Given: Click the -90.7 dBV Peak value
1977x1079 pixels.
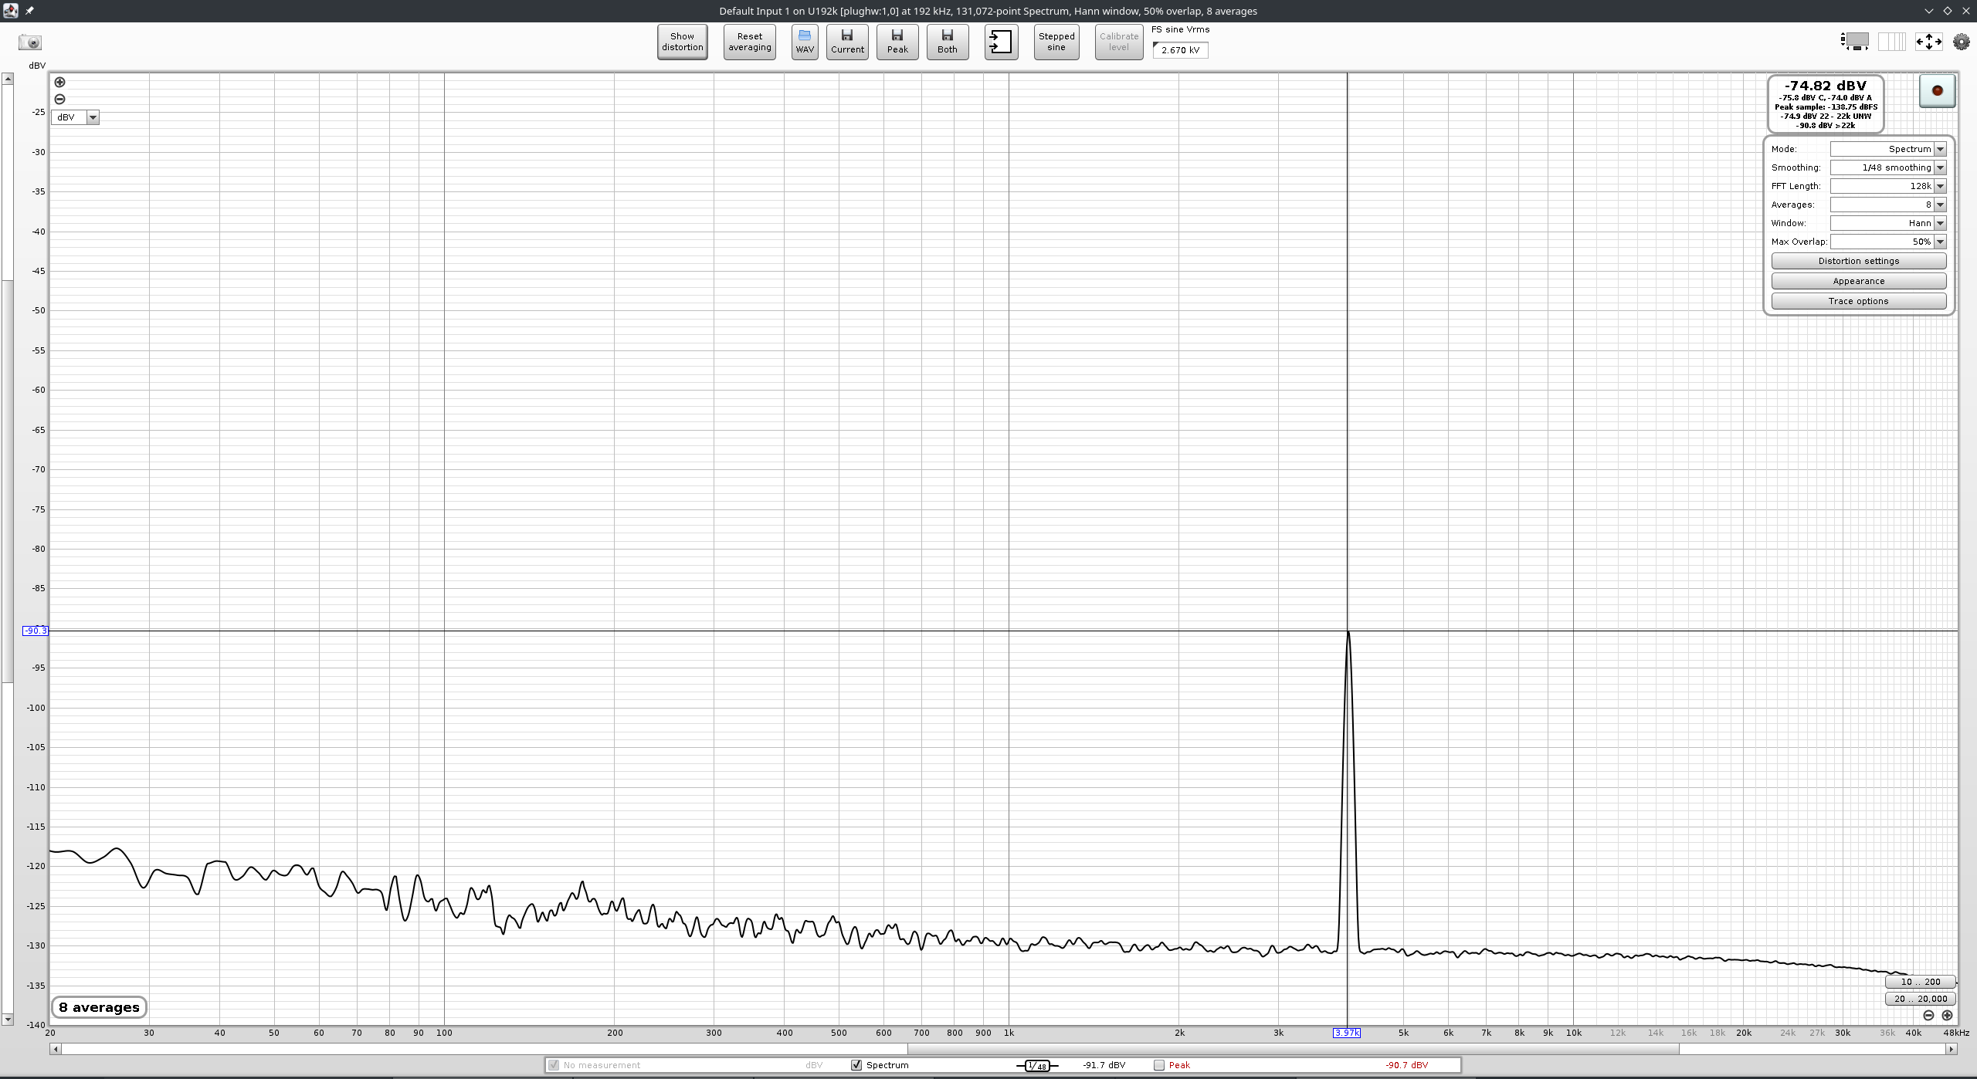Looking at the screenshot, I should [1406, 1065].
